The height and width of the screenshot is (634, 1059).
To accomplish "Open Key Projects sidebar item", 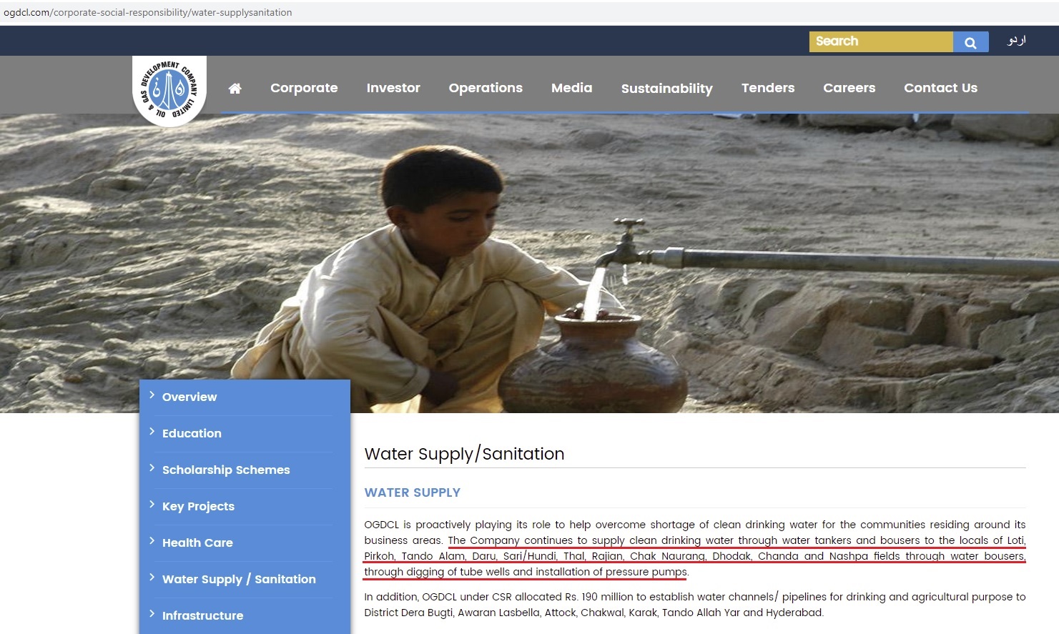I will pos(198,506).
